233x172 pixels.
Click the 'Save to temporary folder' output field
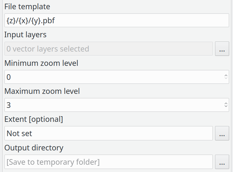[x=109, y=162]
